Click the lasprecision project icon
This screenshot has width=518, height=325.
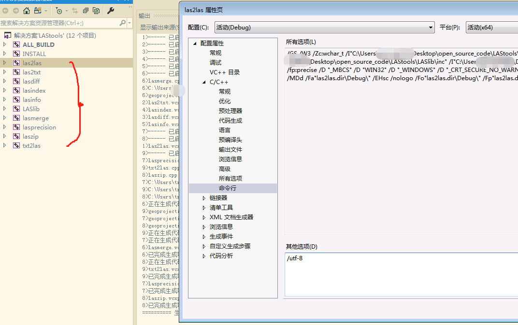(16, 127)
